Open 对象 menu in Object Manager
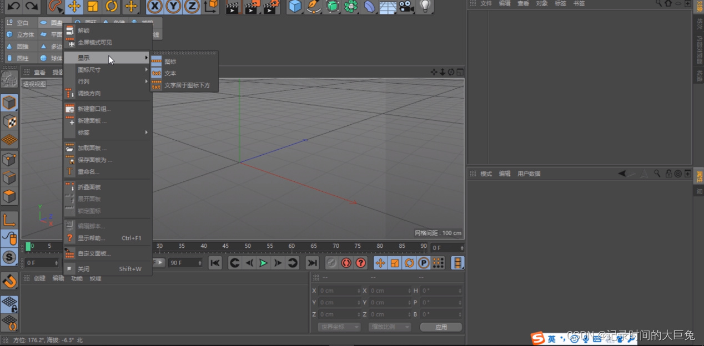 pos(542,3)
